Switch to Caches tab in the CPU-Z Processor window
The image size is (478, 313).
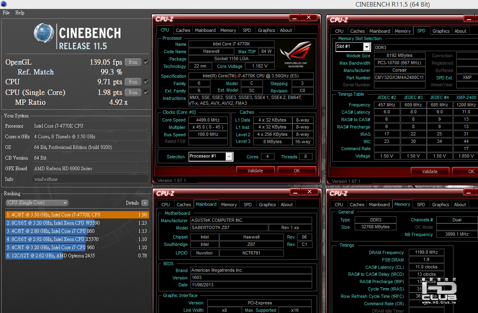point(183,30)
